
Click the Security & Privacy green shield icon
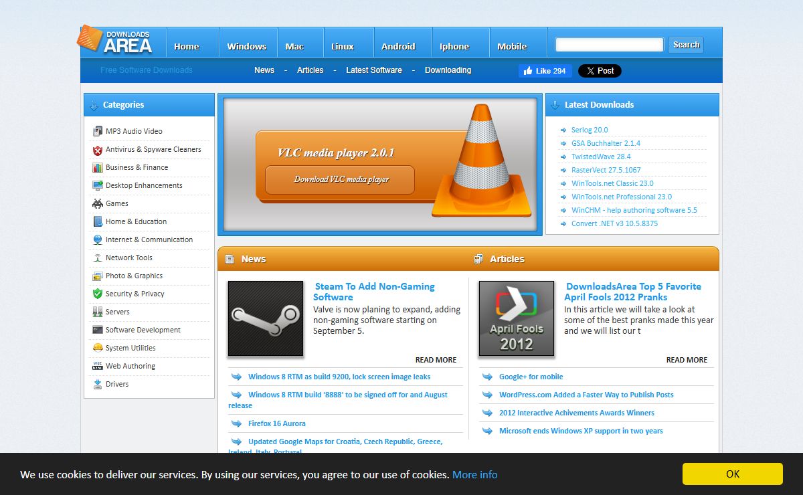click(x=98, y=294)
